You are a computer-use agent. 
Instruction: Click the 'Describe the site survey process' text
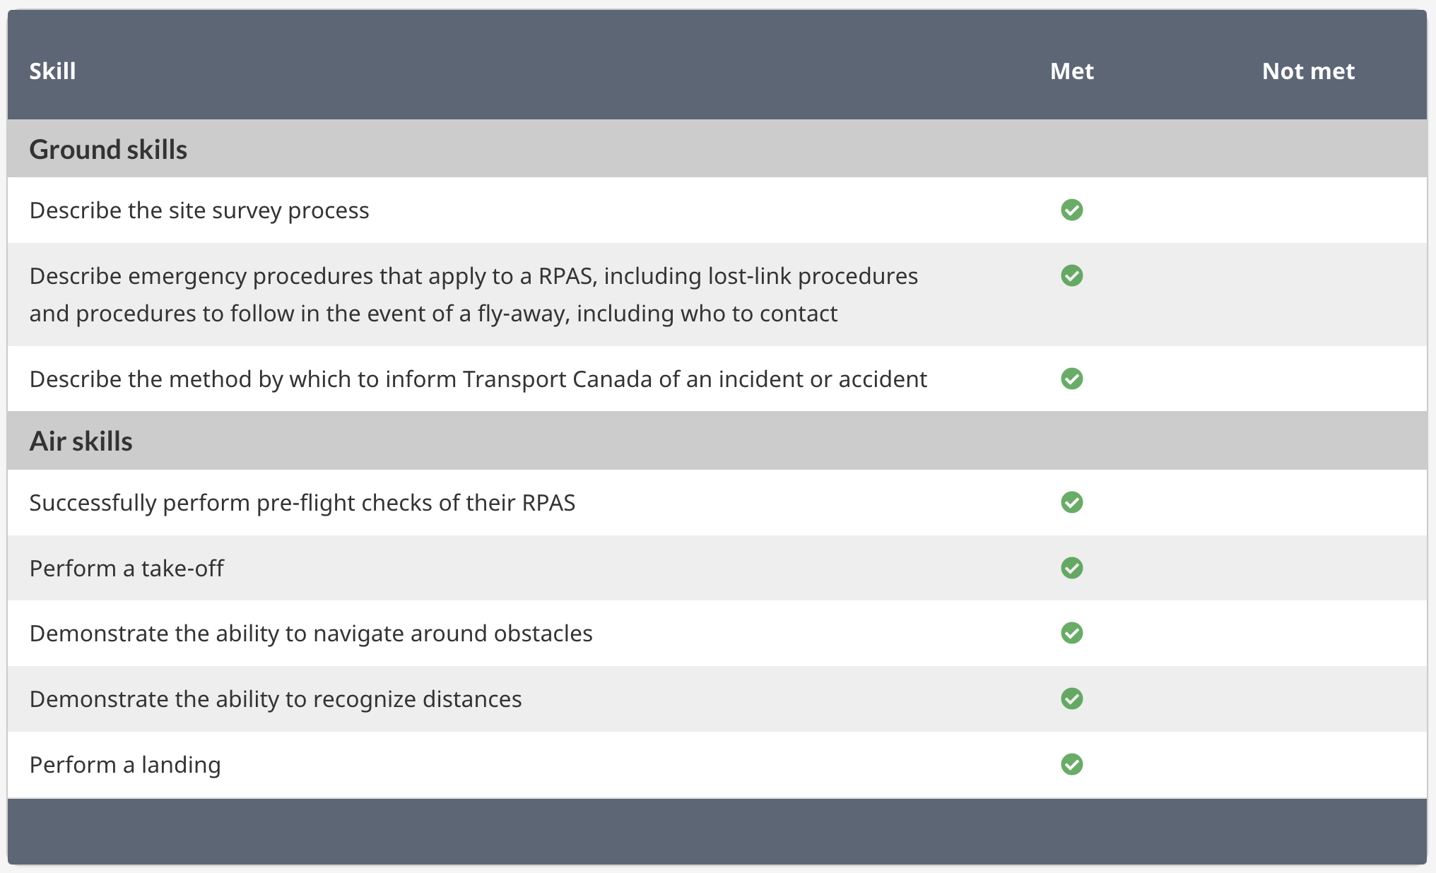199,210
